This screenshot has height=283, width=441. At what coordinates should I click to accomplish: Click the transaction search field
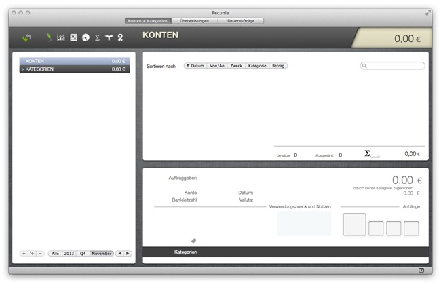pos(394,66)
